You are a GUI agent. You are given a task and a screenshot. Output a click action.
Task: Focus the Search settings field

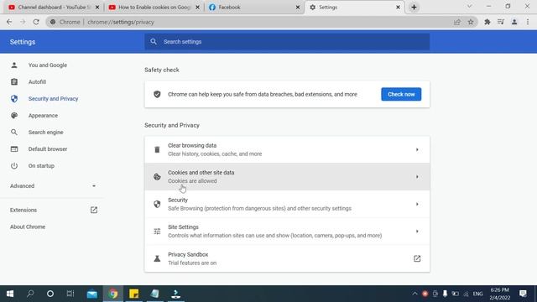287,42
